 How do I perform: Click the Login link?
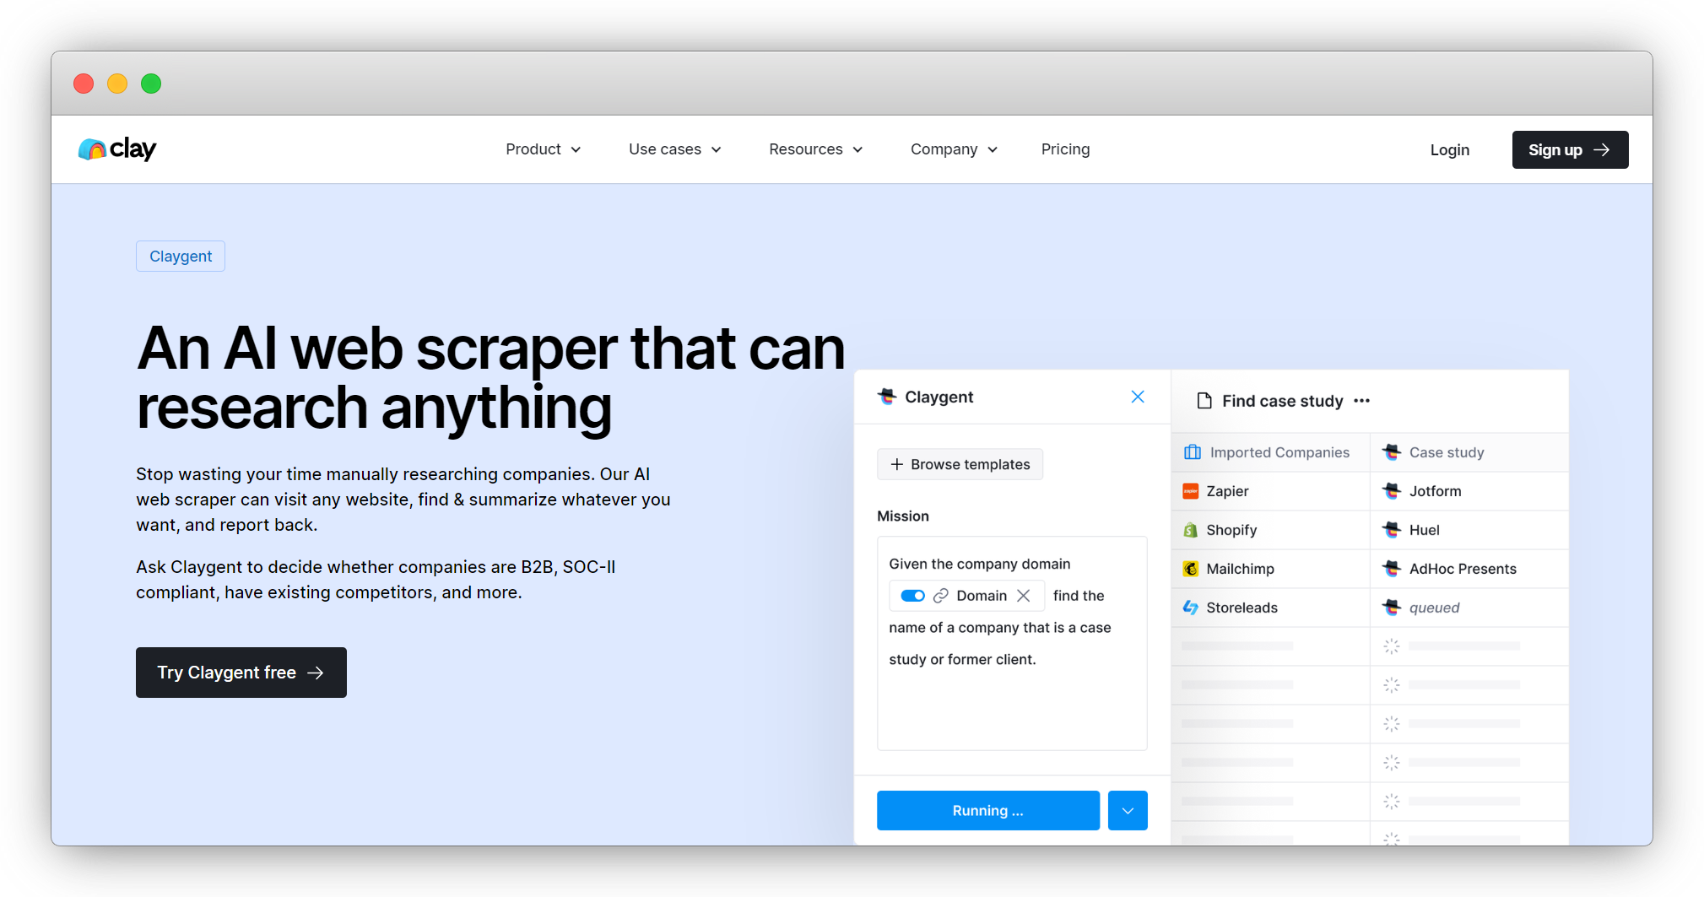(1449, 150)
